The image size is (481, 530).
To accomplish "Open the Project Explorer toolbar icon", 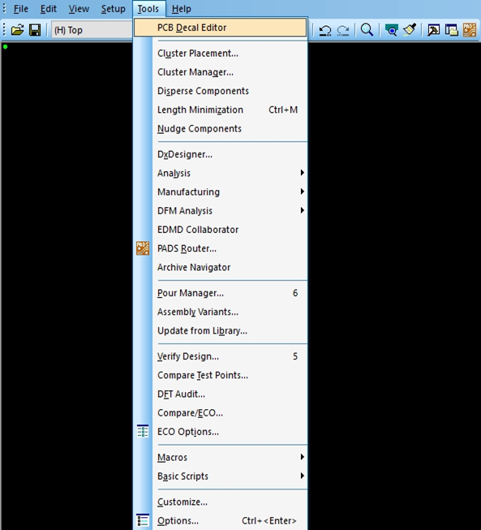I will pyautogui.click(x=451, y=30).
